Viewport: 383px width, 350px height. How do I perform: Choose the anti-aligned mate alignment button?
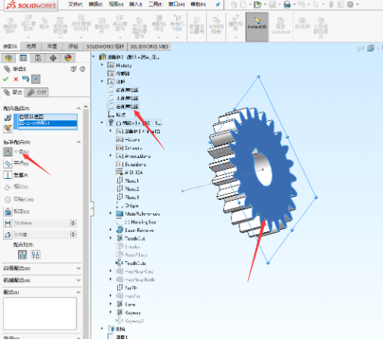coord(35,255)
